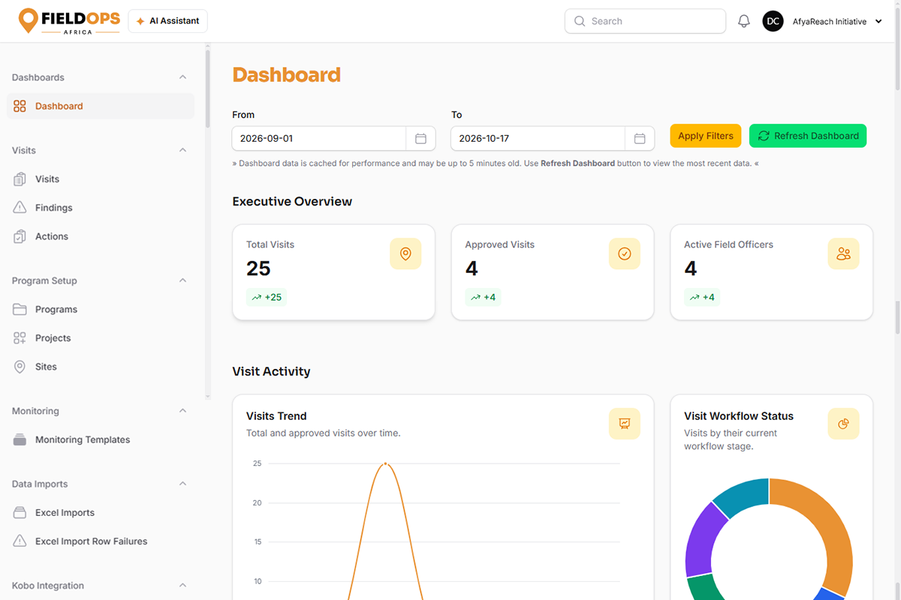The image size is (901, 600).
Task: Click the Visits Trend chart icon
Action: click(625, 424)
